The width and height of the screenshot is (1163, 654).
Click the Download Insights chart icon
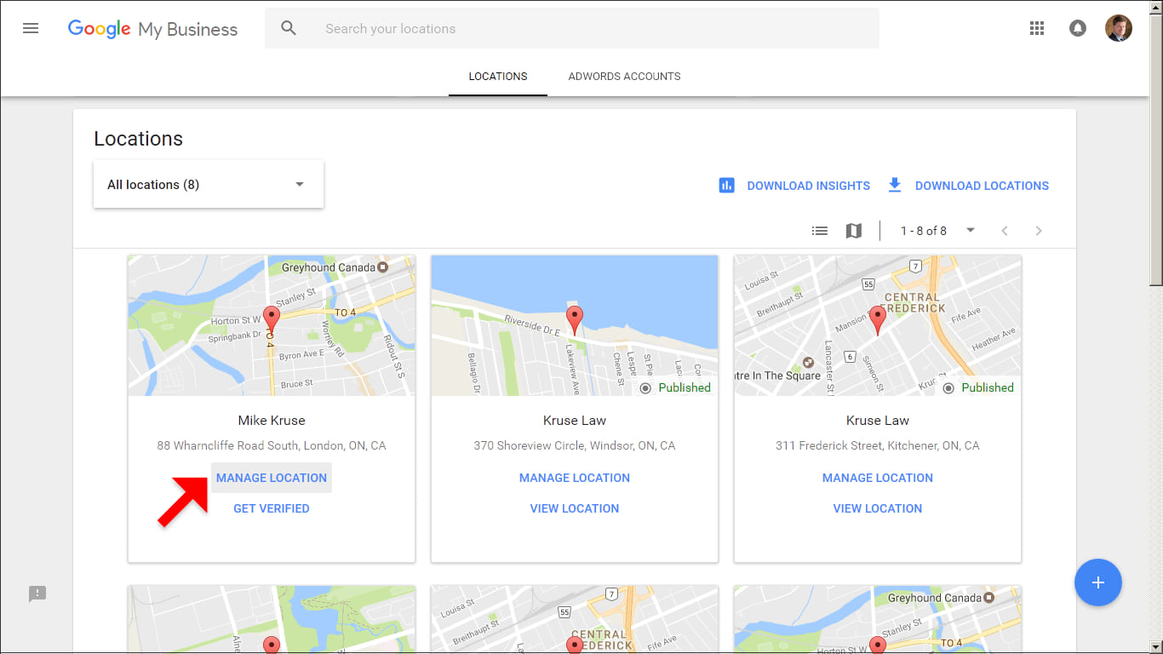pyautogui.click(x=726, y=185)
